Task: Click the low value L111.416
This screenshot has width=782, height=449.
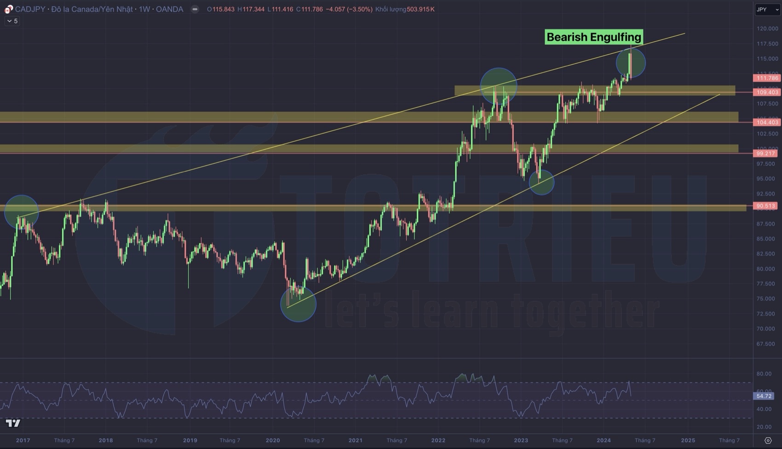Action: point(280,9)
